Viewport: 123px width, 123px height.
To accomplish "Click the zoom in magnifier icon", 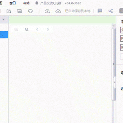I will (16, 29).
